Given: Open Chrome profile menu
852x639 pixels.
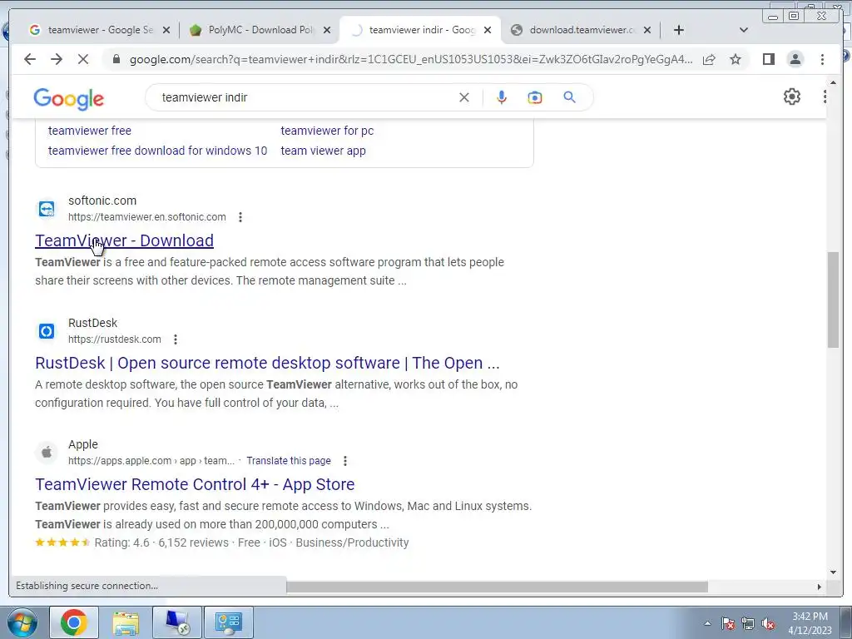Looking at the screenshot, I should 795,59.
